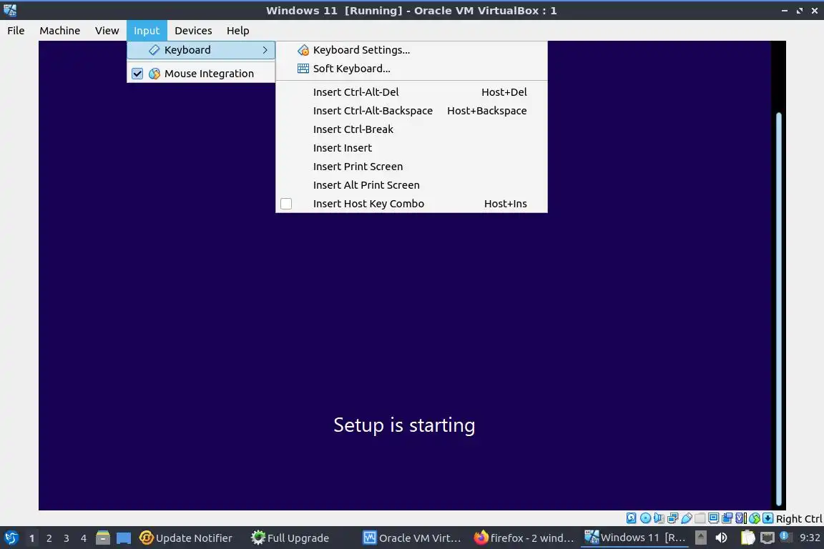Open Full Upgrade in the taskbar
This screenshot has height=549, width=824.
290,538
